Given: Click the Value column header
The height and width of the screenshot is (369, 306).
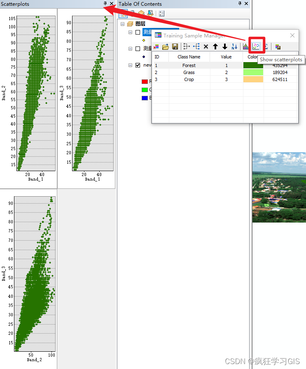Looking at the screenshot, I should tap(226, 57).
